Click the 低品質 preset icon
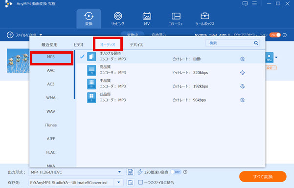This screenshot has width=294, height=188. point(91,98)
